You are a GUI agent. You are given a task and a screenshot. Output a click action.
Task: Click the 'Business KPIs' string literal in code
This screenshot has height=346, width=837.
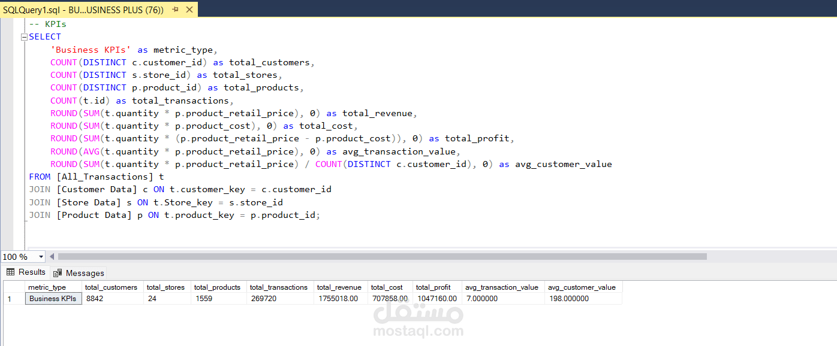[x=91, y=50]
